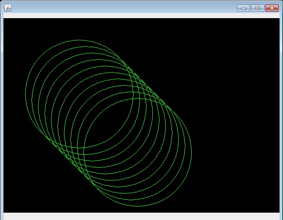Click top edge of the upper-leftmost green circle
Image resolution: width=283 pixels, height=220 pixels.
coord(79,40)
